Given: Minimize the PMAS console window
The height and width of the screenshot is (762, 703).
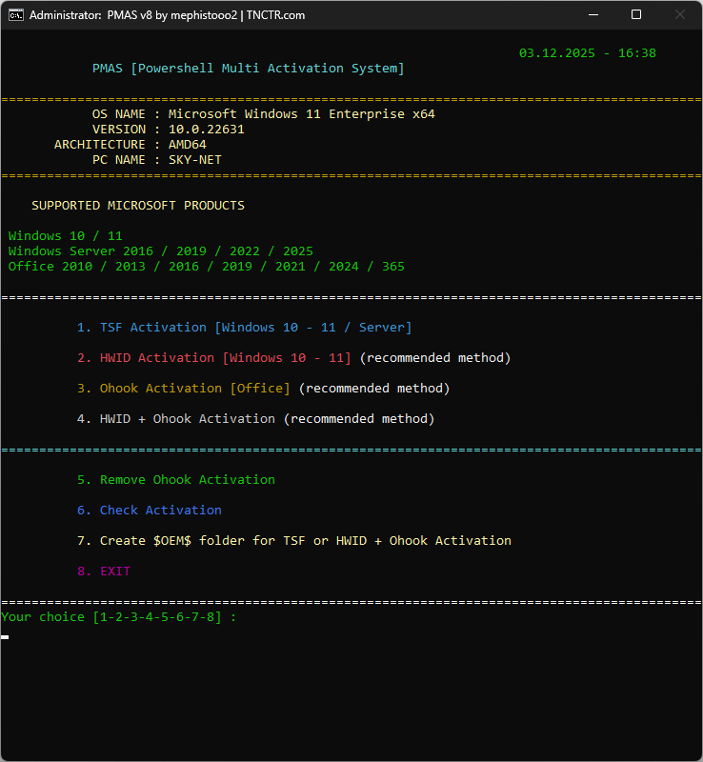Looking at the screenshot, I should (x=593, y=14).
